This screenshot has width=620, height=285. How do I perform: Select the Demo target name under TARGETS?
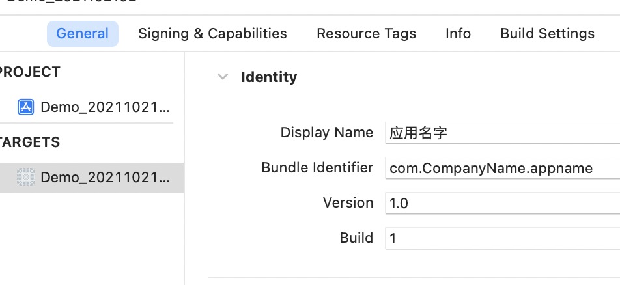106,177
